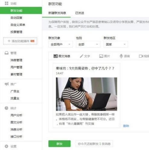Click the 群发地区 label

coord(109,38)
